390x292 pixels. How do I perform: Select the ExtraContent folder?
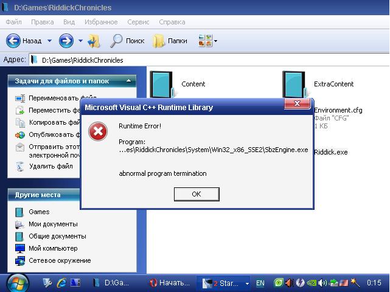(318, 84)
